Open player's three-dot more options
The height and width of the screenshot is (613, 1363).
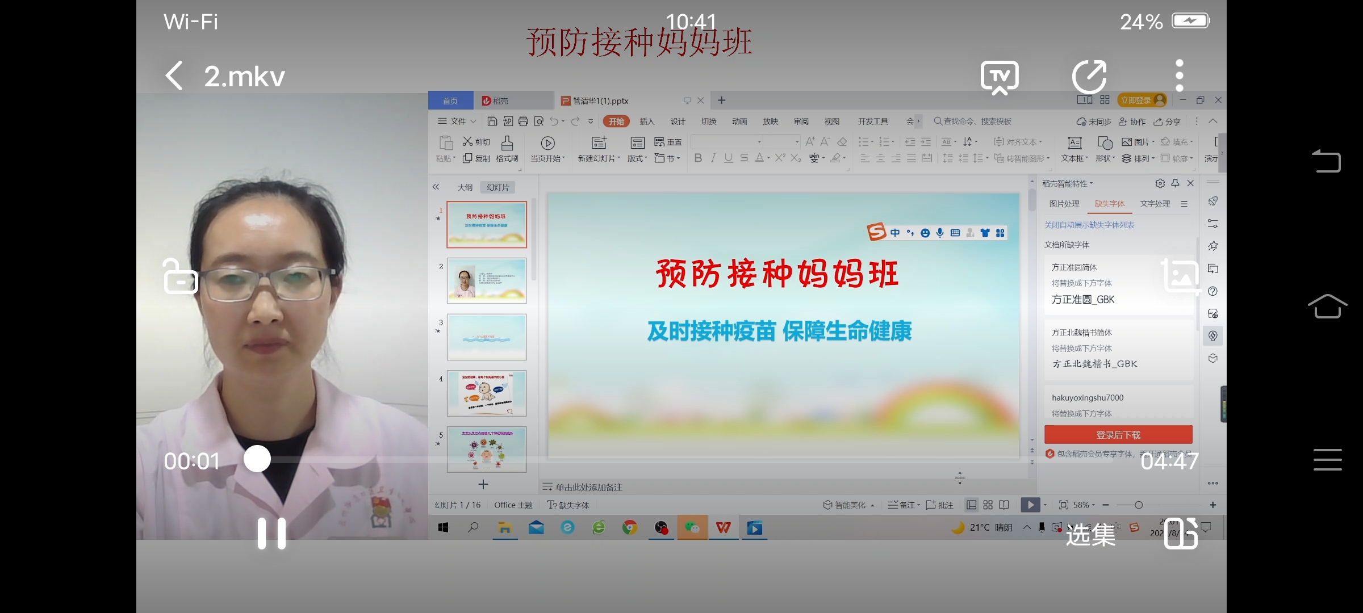coord(1180,75)
